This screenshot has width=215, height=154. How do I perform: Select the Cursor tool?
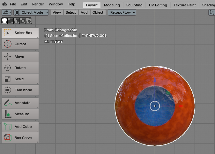tap(20, 44)
